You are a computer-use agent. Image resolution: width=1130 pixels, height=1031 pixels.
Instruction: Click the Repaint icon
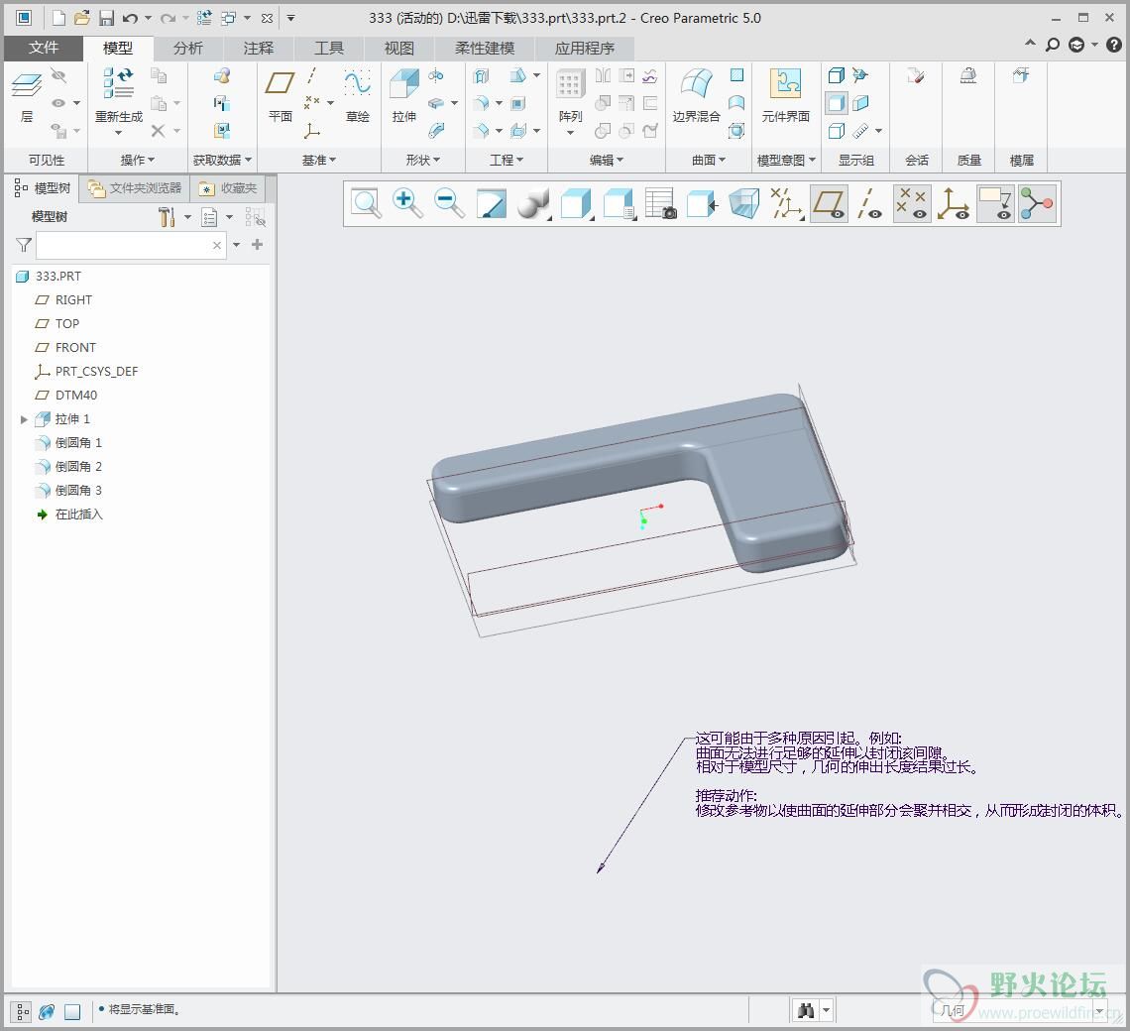tap(491, 204)
